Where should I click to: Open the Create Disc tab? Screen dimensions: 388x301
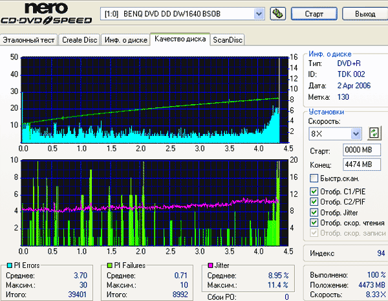[x=80, y=40]
